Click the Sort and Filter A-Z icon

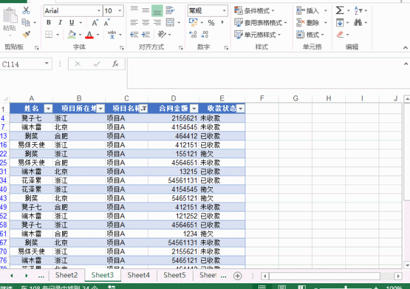click(358, 10)
